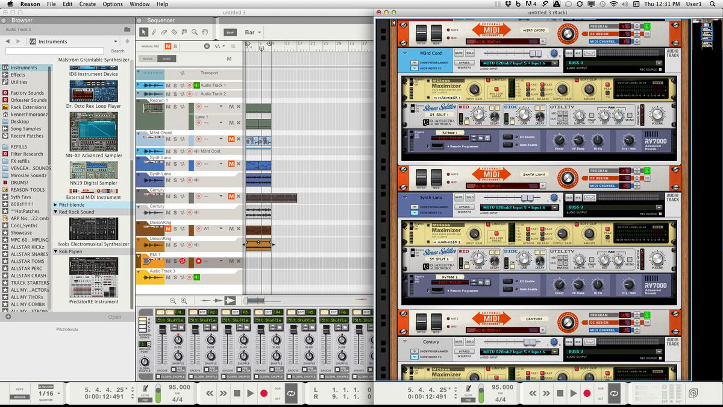Select the Eraser tool in Sequencer toolbar
Viewport: 723px width, 407px height.
(164, 32)
